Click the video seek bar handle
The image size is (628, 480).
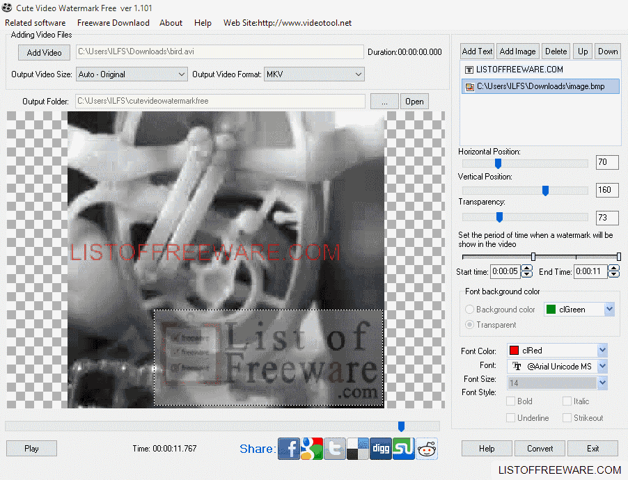401,426
